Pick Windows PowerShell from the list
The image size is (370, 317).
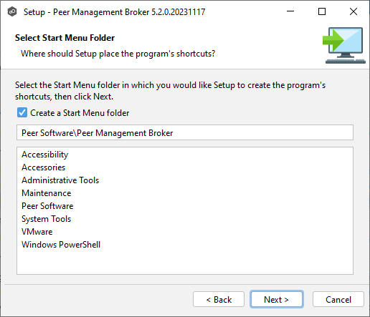[61, 245]
